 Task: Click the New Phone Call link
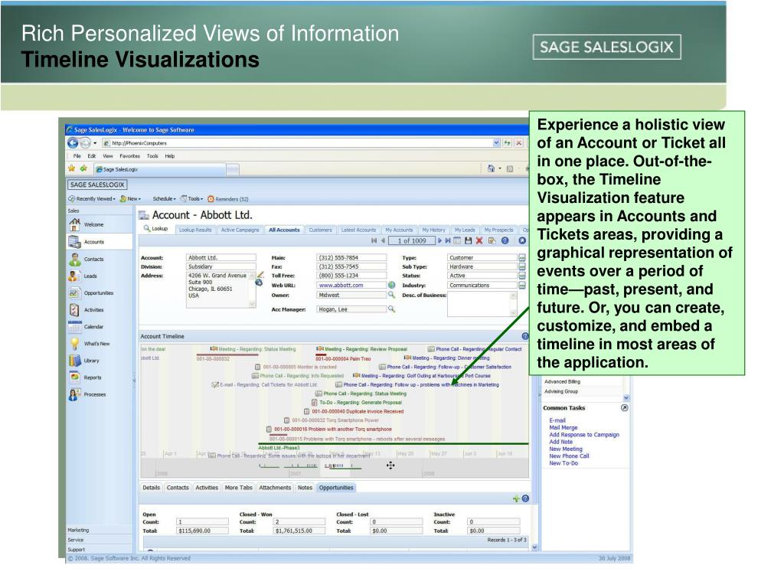pos(569,456)
